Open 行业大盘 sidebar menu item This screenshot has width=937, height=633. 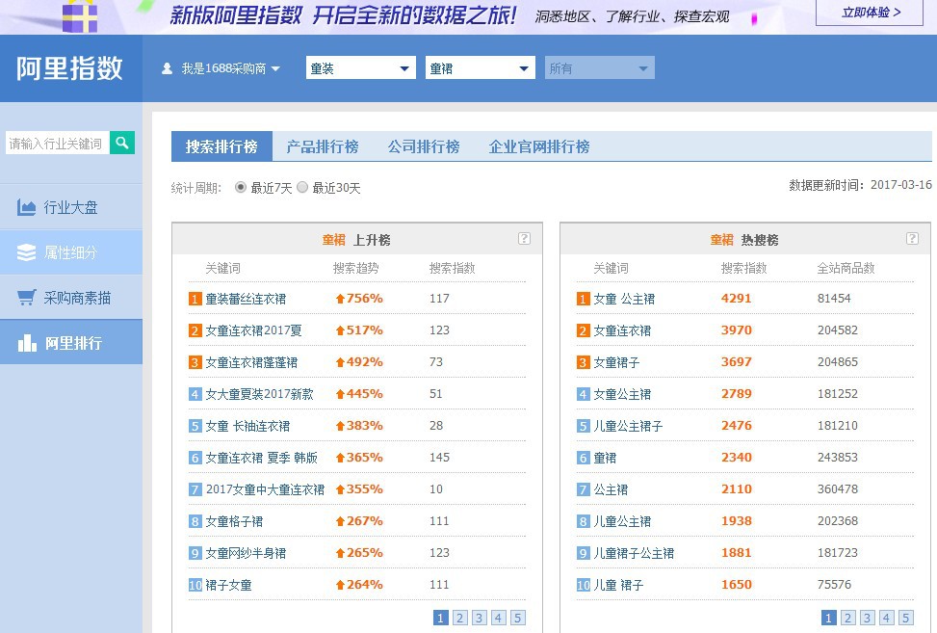[x=71, y=207]
